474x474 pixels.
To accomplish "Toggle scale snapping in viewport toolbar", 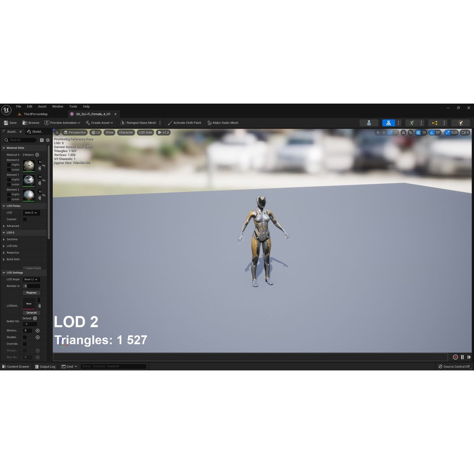I will point(447,133).
